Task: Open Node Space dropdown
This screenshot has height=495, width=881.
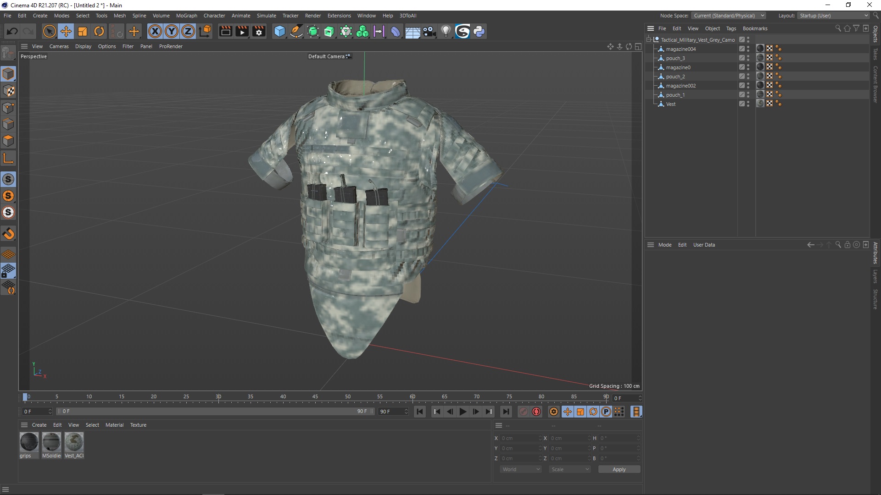Action: coord(729,16)
